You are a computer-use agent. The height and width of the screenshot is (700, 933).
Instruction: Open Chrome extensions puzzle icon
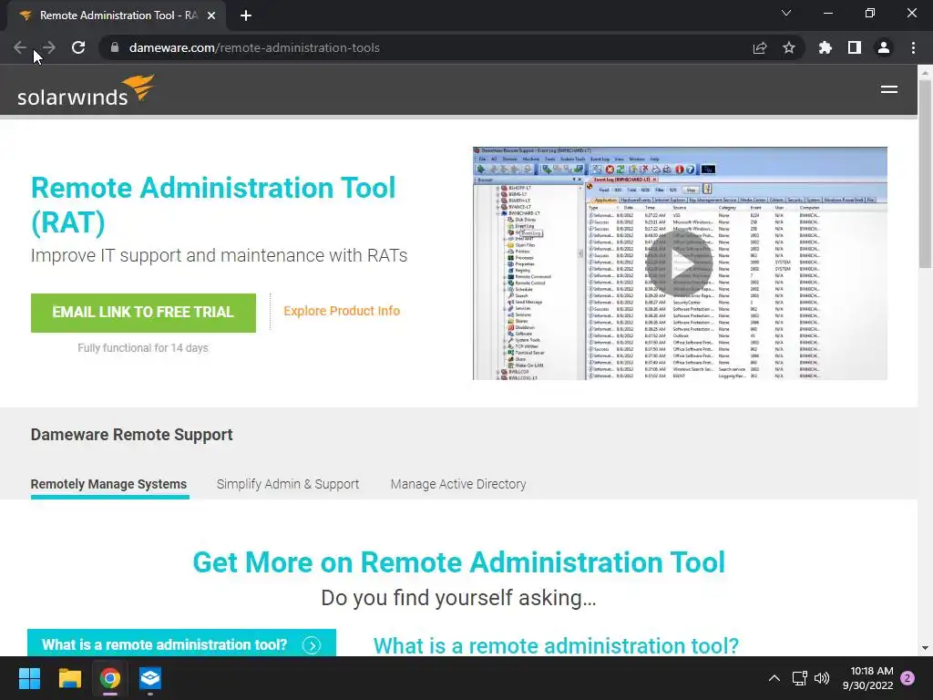[x=825, y=47]
